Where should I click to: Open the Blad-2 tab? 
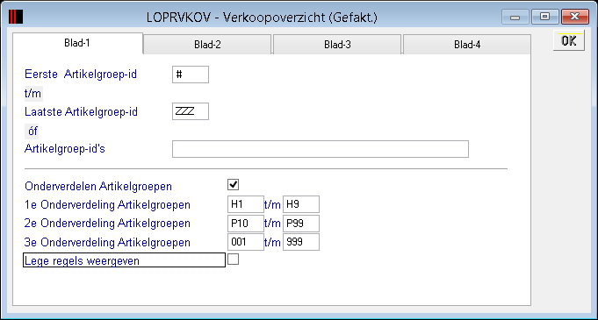pos(207,45)
